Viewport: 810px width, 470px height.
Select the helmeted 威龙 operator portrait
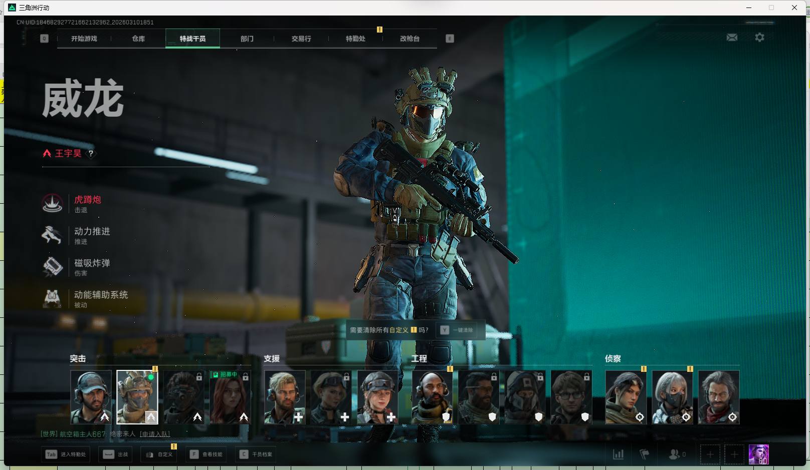[137, 397]
